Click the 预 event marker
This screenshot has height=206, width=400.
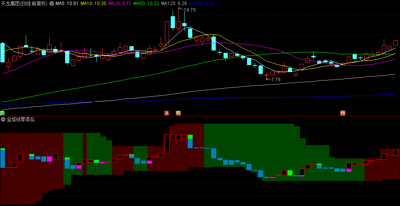343,113
